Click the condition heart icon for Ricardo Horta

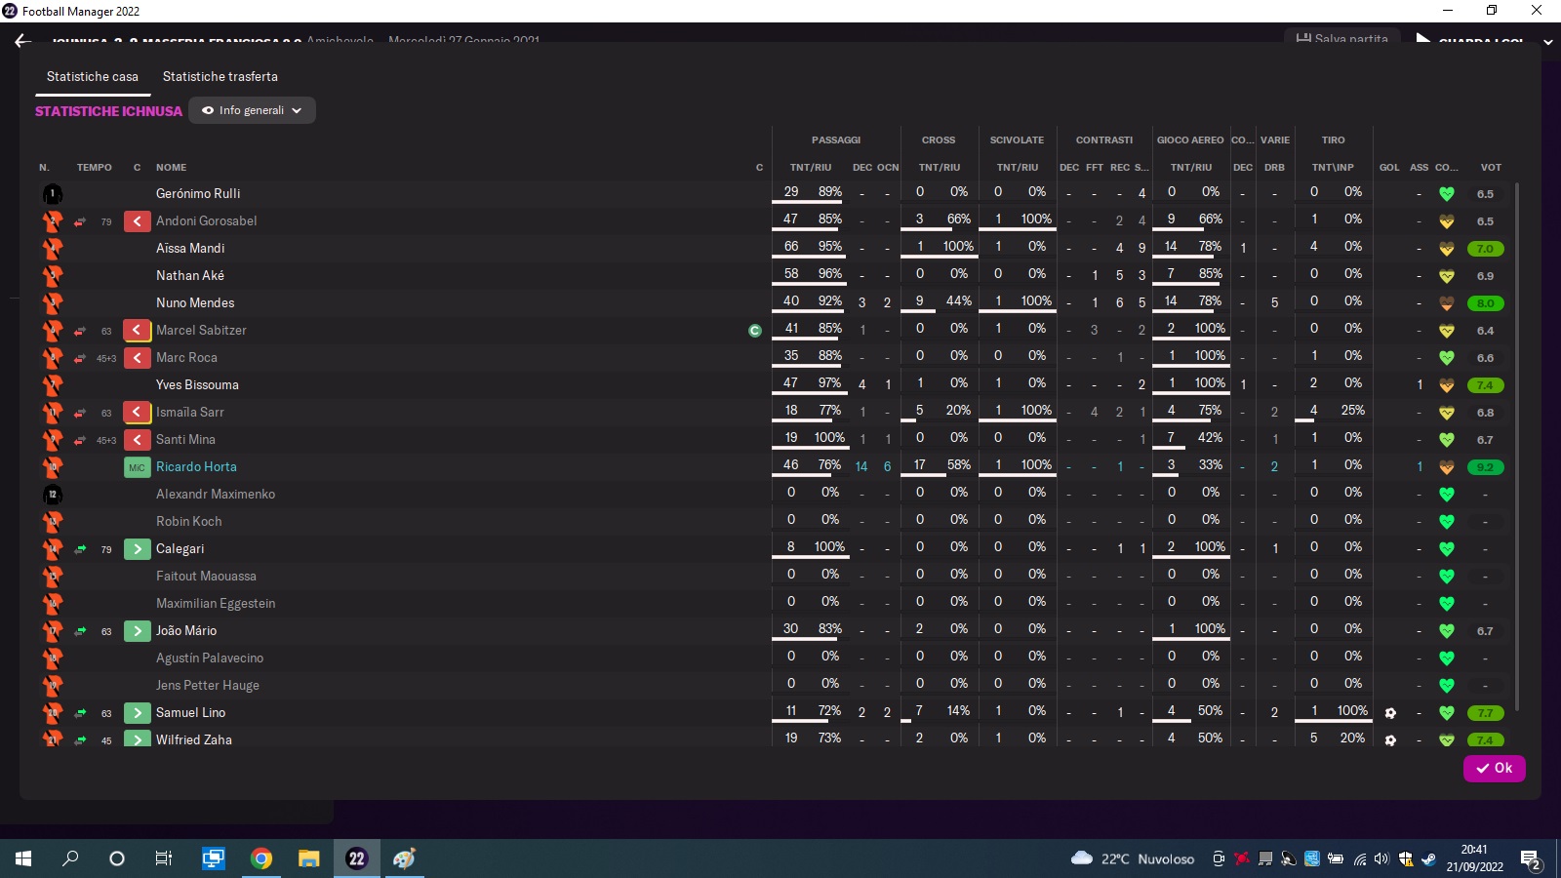tap(1446, 467)
